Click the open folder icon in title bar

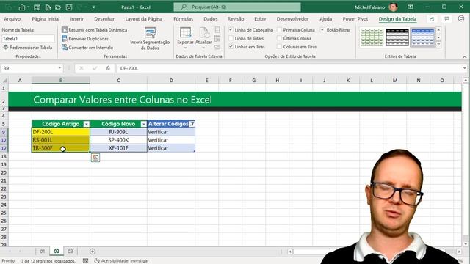(x=58, y=7)
